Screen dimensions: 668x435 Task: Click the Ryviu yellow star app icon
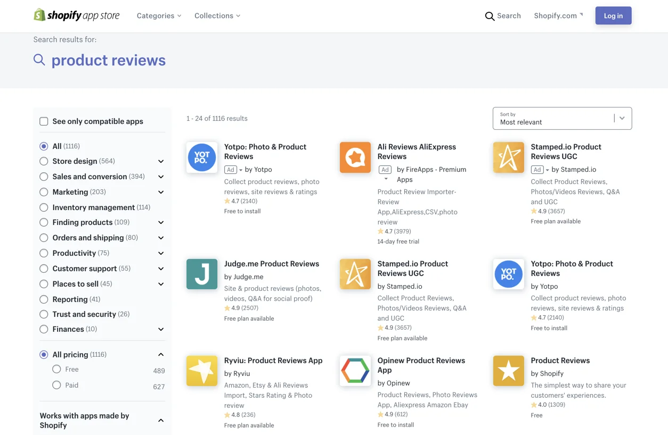click(202, 371)
